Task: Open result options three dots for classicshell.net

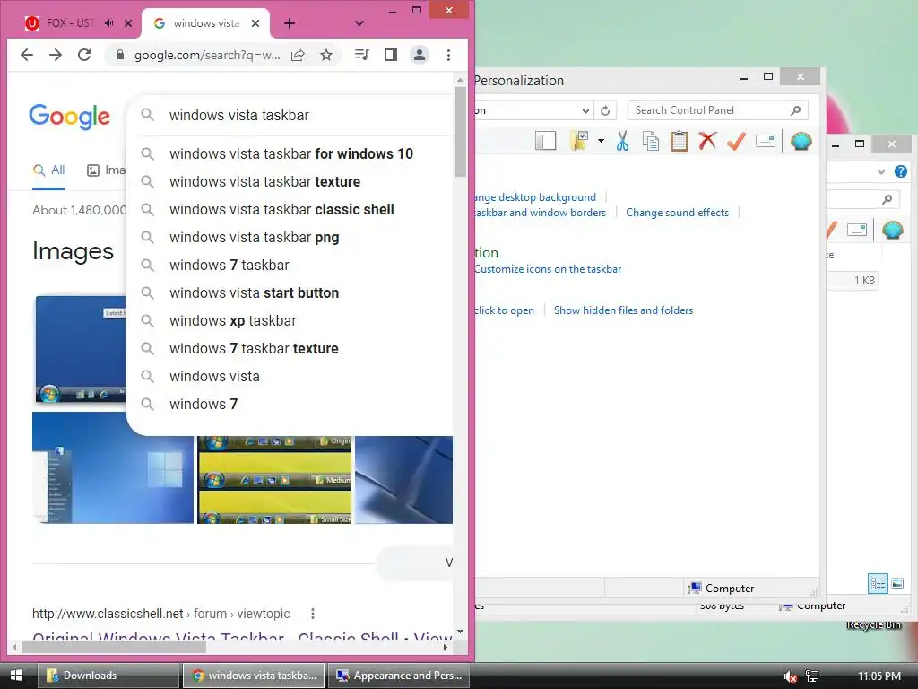Action: tap(313, 614)
